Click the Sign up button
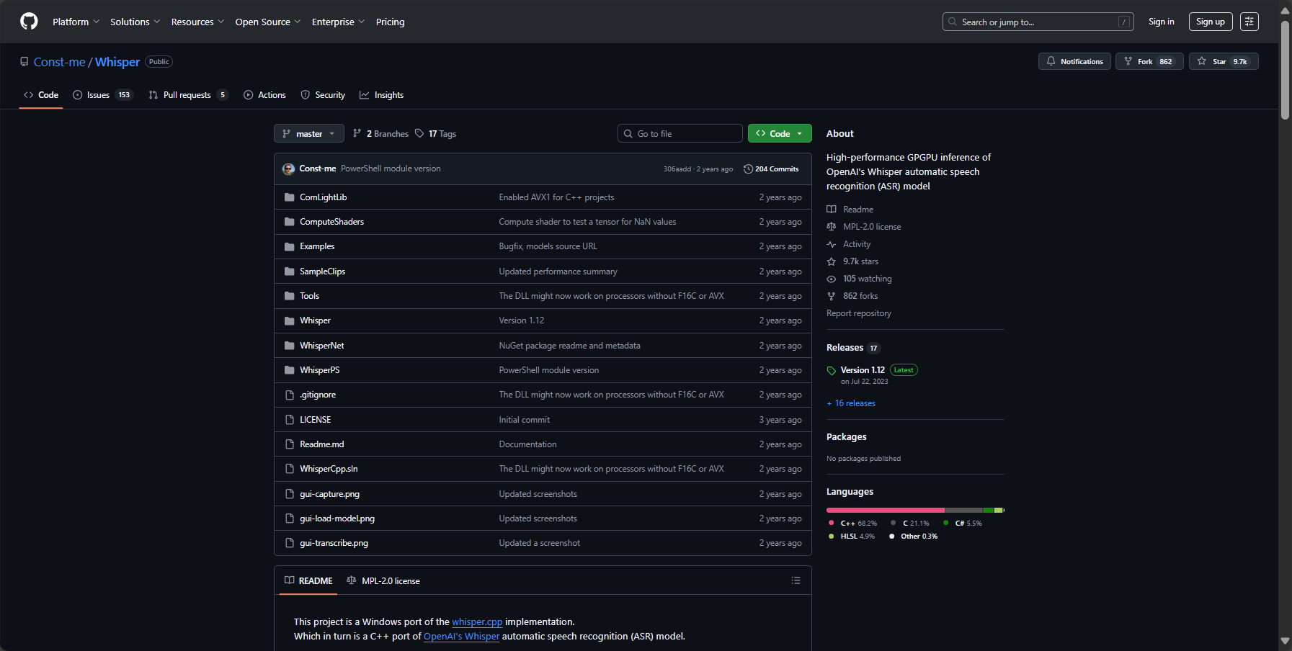 [x=1210, y=22]
